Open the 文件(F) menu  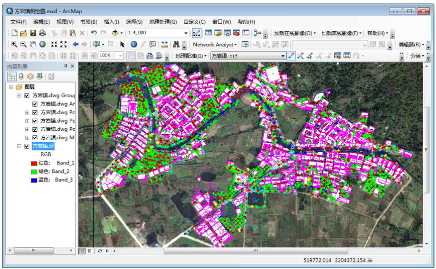tap(18, 22)
